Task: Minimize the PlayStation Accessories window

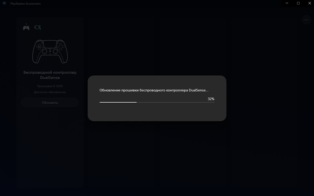Action: pos(287,3)
